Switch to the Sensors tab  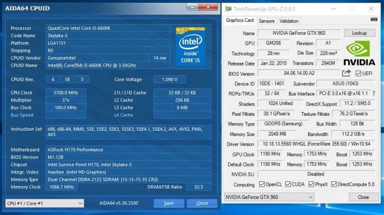(267, 21)
